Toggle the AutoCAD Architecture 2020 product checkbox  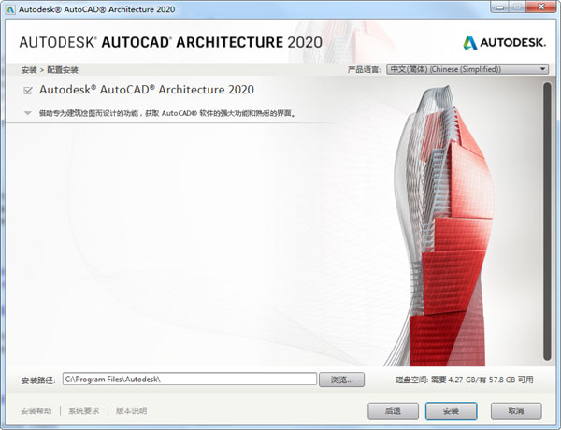point(28,91)
